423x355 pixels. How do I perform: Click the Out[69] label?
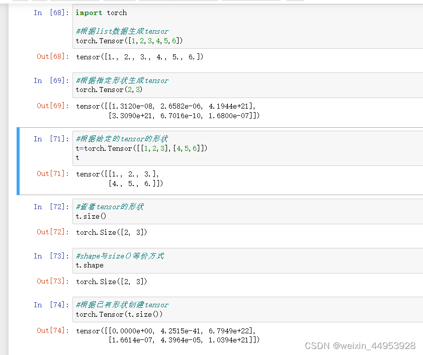coord(53,106)
